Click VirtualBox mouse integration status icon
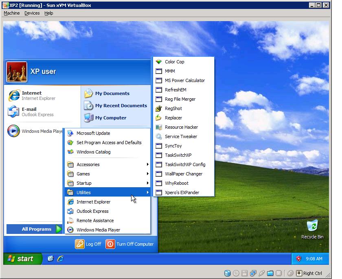Image resolution: width=342 pixels, height=279 pixels. click(x=290, y=273)
